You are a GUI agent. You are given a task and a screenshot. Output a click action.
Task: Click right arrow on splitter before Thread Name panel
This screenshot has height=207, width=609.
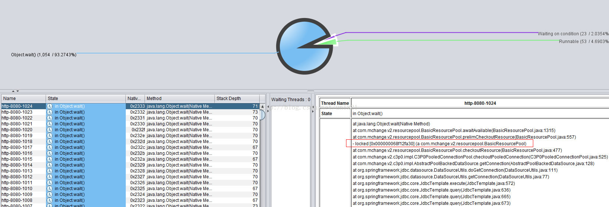313,111
